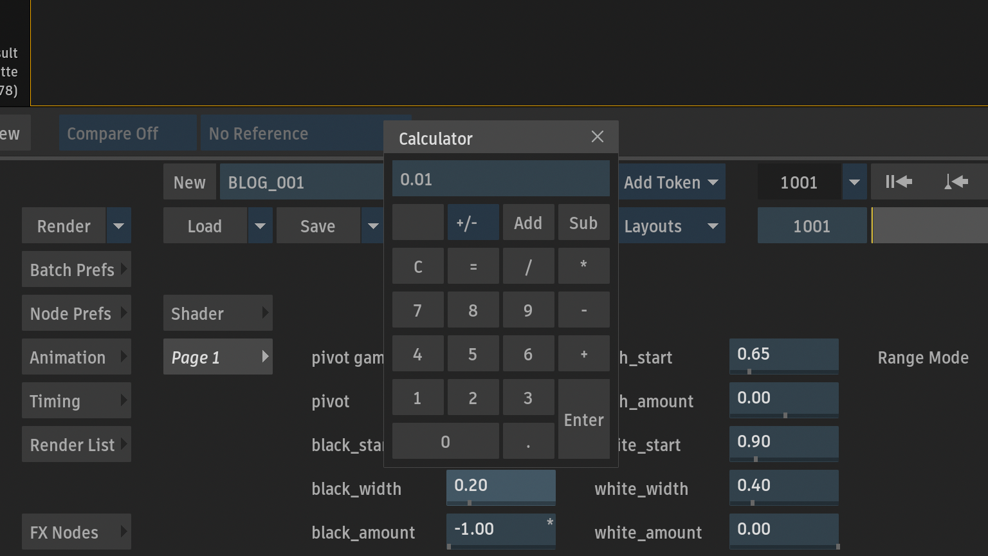Click digit 2 on calculator

tap(473, 398)
